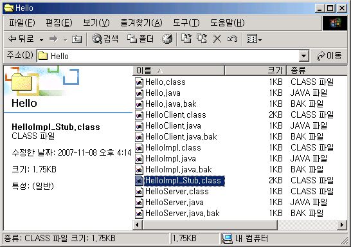Select file icon of HelloServer.java
This screenshot has width=351, height=247.
pyautogui.click(x=139, y=203)
